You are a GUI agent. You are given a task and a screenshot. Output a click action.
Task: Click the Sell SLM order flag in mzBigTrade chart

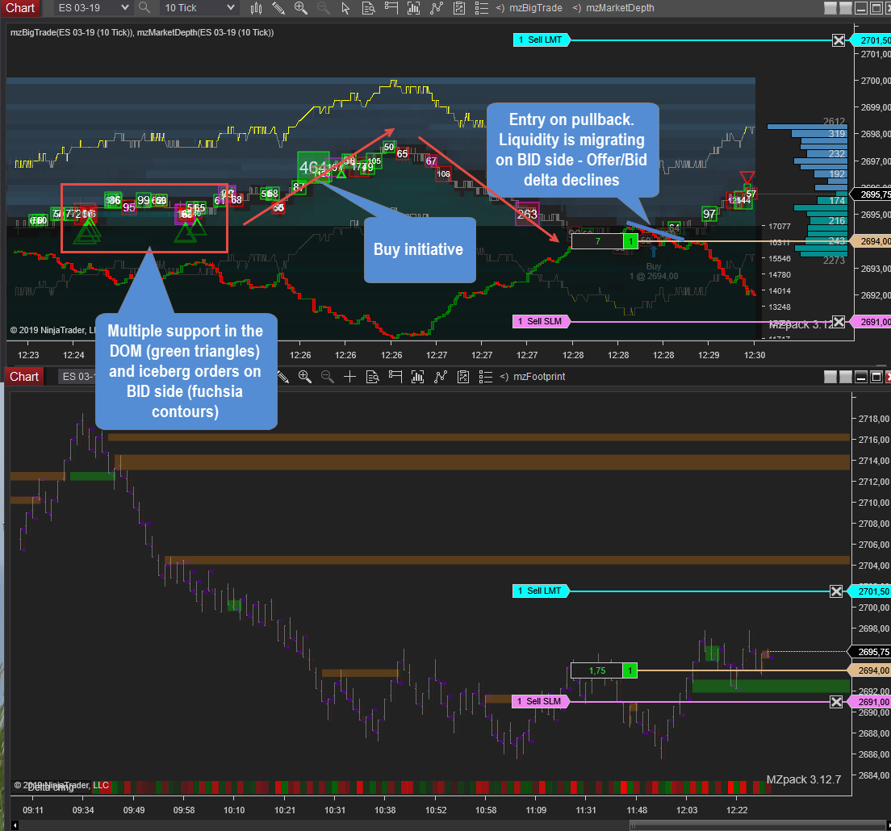point(542,321)
